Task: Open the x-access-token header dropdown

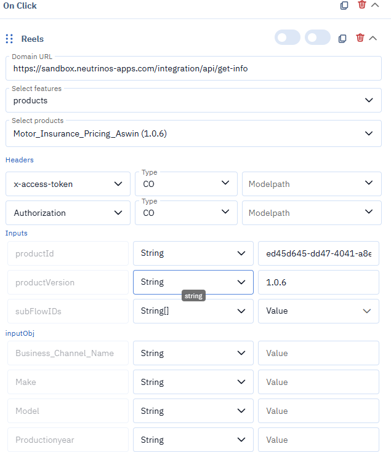Action: pos(68,184)
